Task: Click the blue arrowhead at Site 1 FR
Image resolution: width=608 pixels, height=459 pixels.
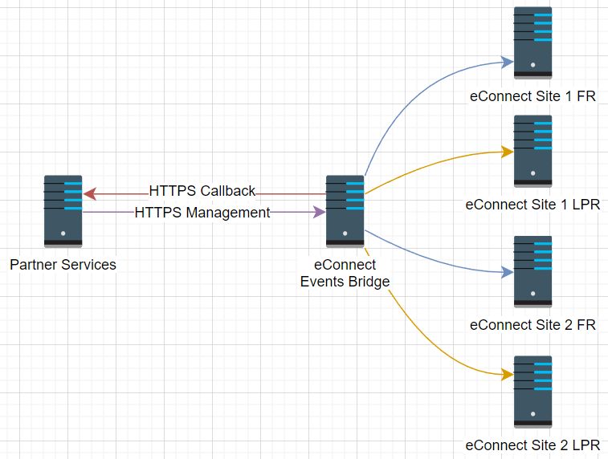Action: tap(507, 62)
